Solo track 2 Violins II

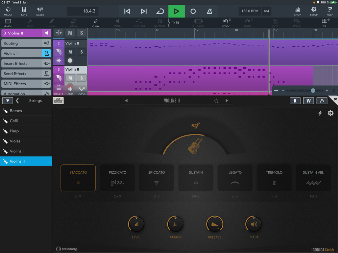pyautogui.click(x=81, y=52)
